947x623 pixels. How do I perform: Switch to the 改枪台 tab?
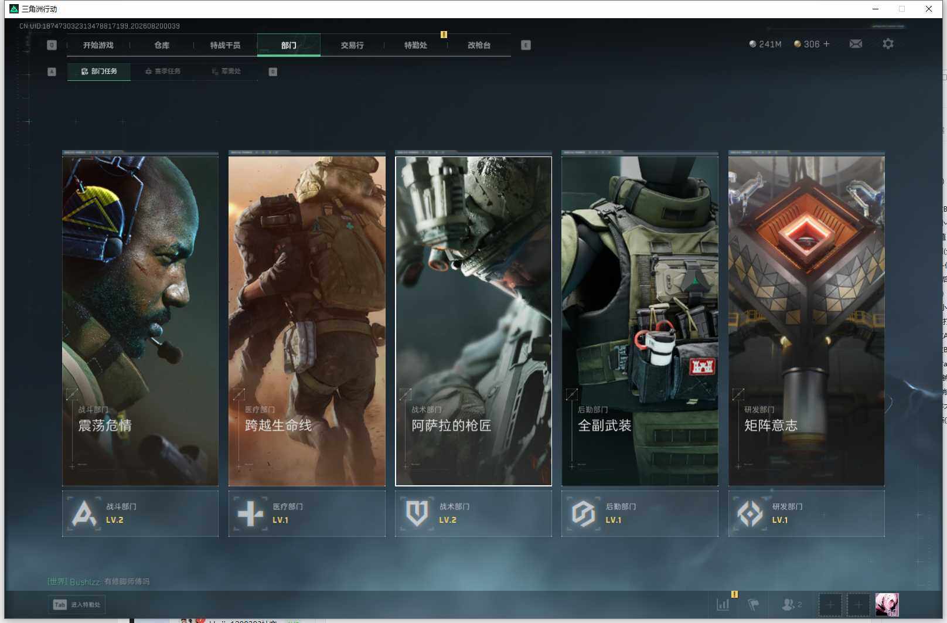479,45
